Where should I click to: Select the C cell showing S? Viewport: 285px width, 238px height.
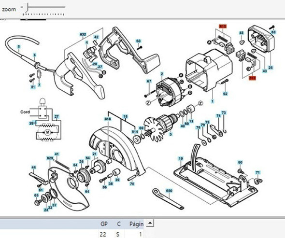click(118, 234)
